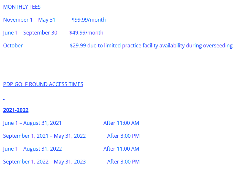
Task: Open the PDP GOLF ROUND ACCESS TIMES link
Action: [x=43, y=84]
